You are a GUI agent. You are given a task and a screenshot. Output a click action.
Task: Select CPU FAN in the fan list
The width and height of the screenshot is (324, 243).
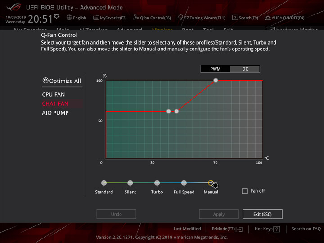[x=54, y=94]
